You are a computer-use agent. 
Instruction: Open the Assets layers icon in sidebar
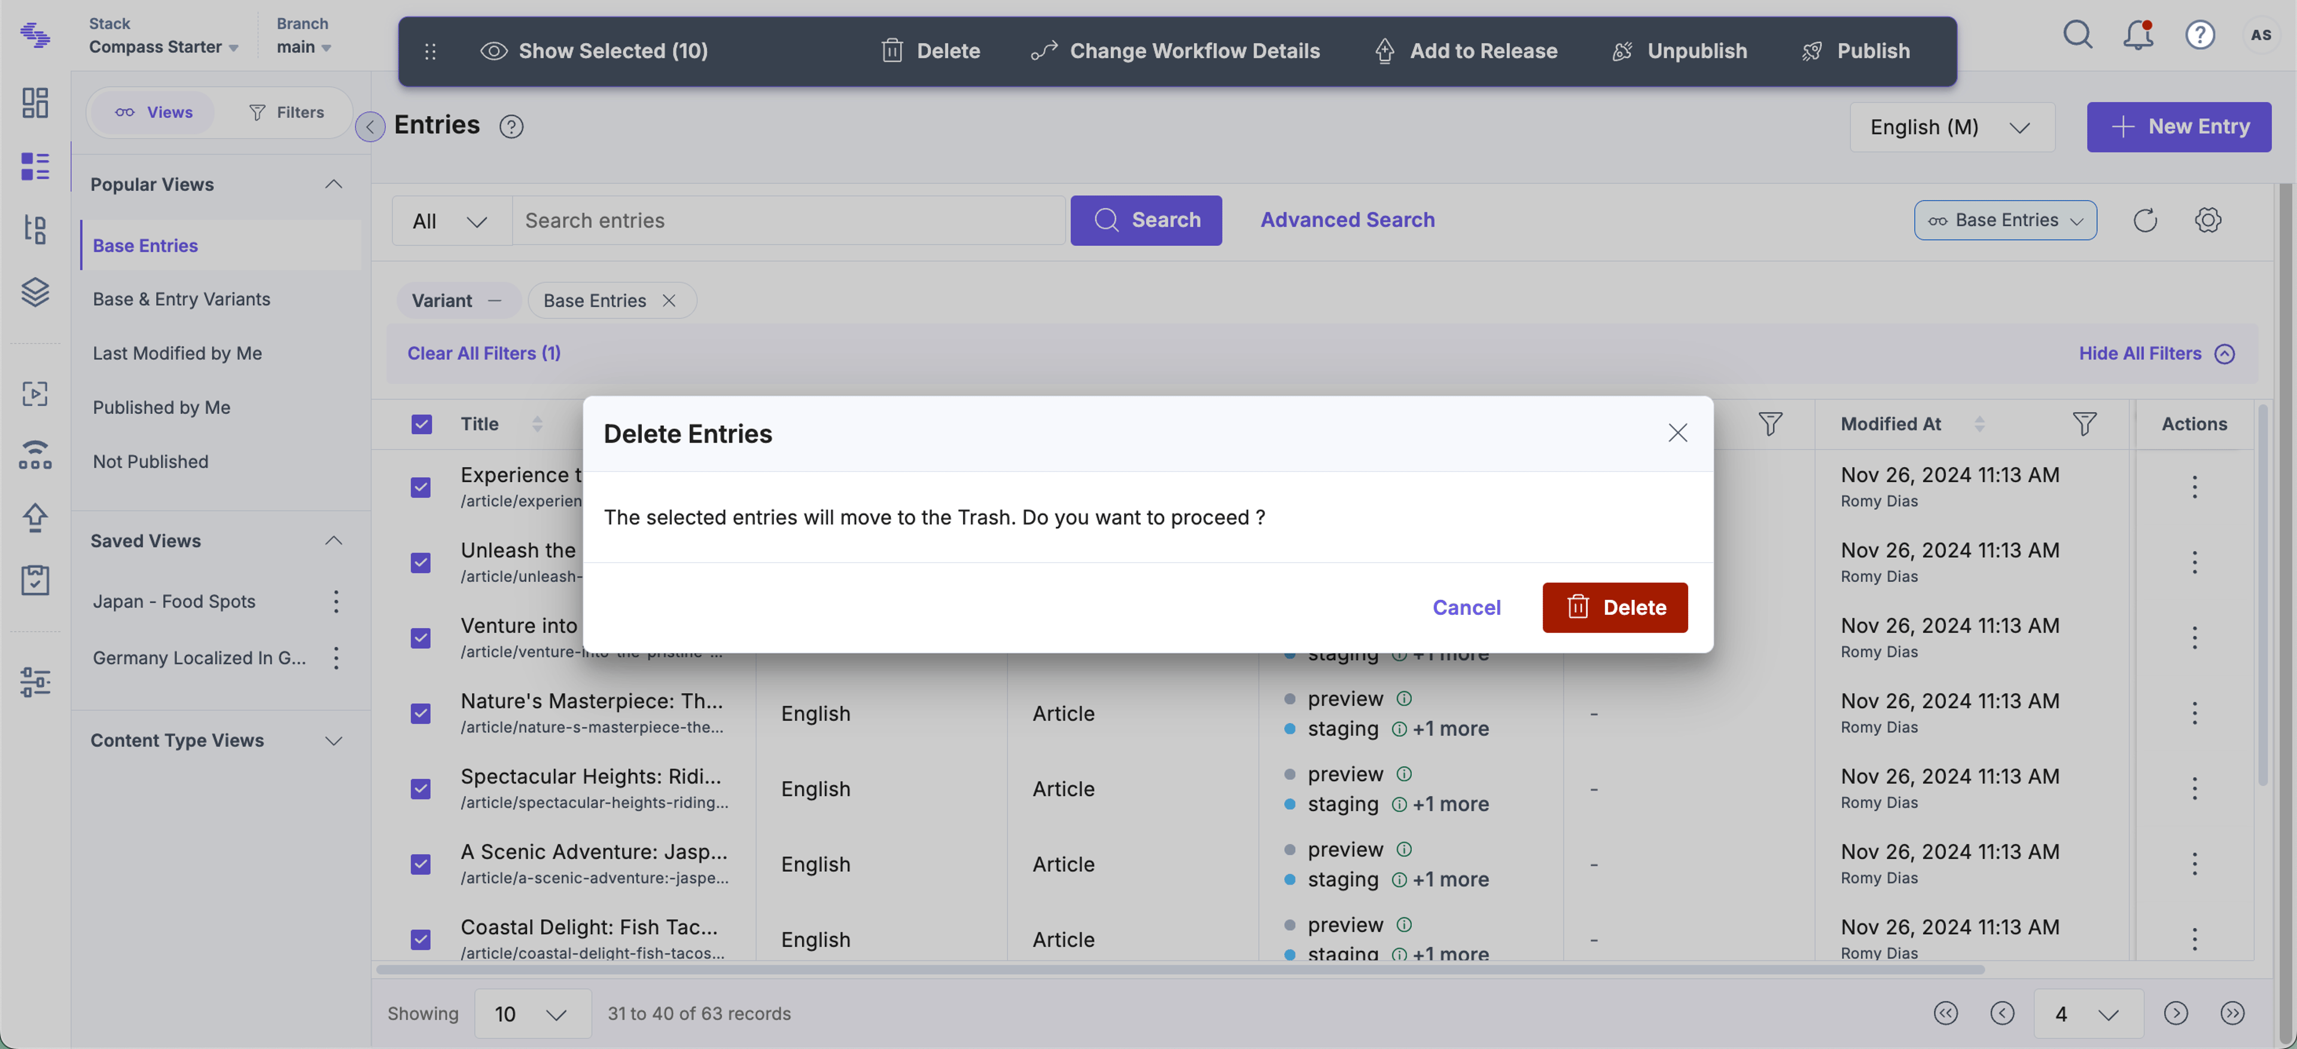point(35,291)
